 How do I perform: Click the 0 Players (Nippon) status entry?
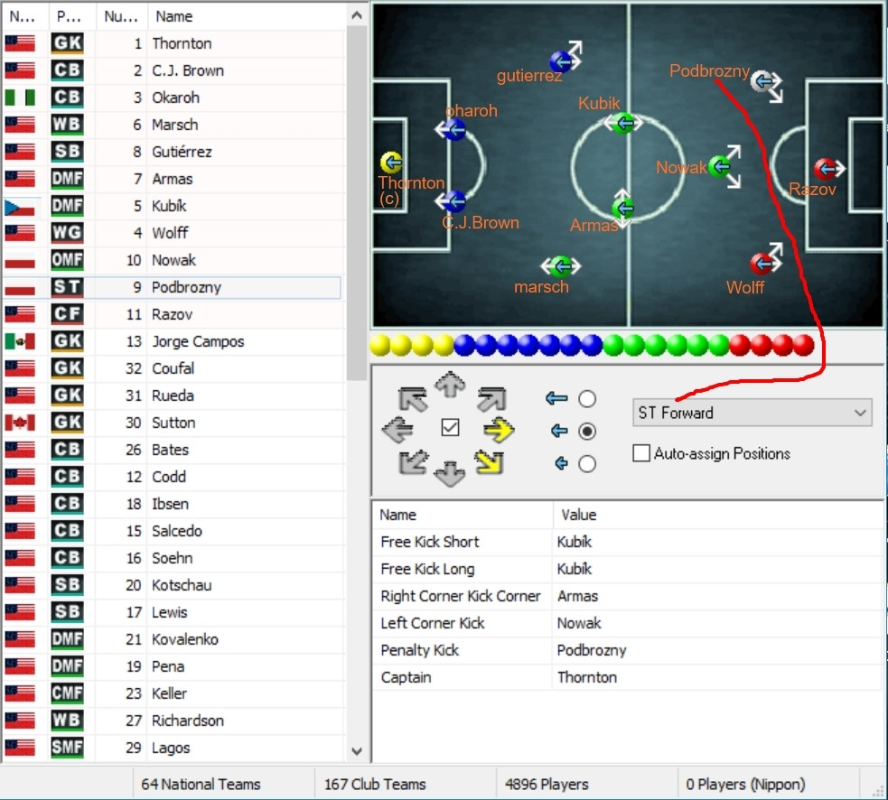[745, 784]
